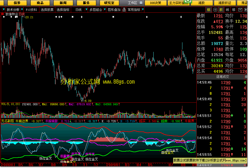The width and height of the screenshot is (249, 168).
Task: Toggle the 标 mark button
Action: click(x=209, y=10)
